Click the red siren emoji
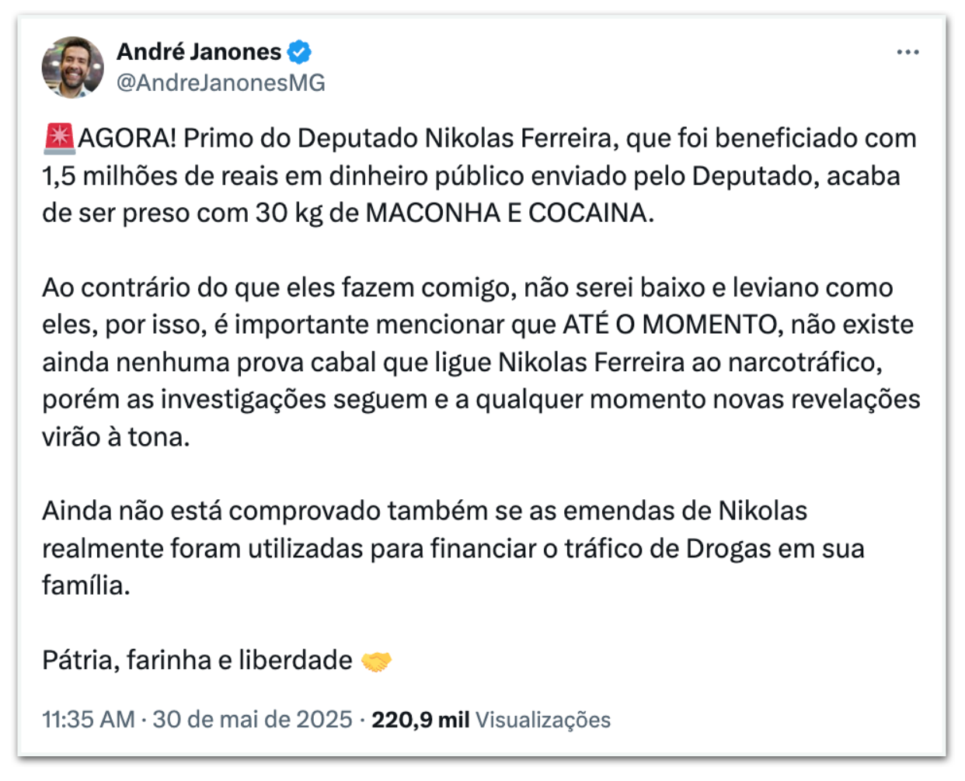Image resolution: width=965 pixels, height=781 pixels. (x=59, y=138)
